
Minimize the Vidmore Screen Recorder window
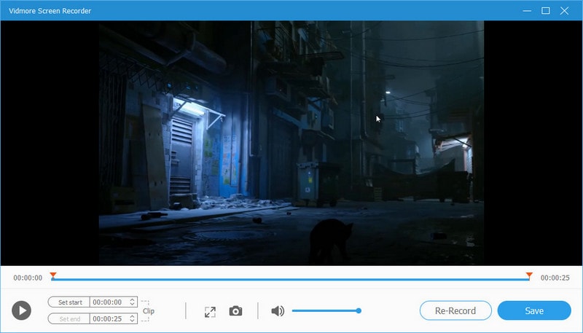click(527, 11)
